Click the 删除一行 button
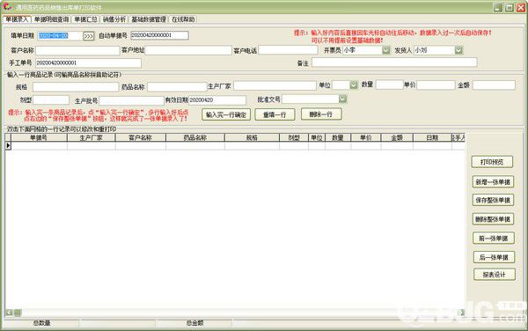The height and width of the screenshot is (331, 528). (x=321, y=114)
